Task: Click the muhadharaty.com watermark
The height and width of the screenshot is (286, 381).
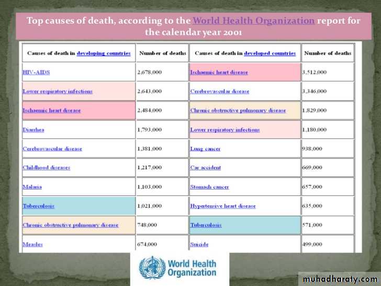Action: (x=339, y=279)
